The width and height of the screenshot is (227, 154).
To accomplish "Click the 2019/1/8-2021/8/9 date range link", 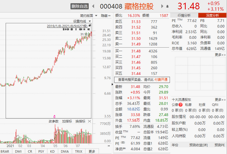I will (x=67, y=26).
